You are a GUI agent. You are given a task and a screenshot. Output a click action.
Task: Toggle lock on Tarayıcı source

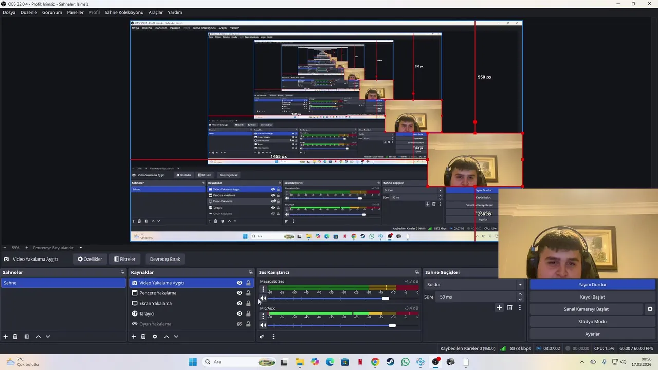(248, 313)
